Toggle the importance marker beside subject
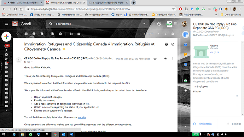244x137 pixels. (64, 49)
